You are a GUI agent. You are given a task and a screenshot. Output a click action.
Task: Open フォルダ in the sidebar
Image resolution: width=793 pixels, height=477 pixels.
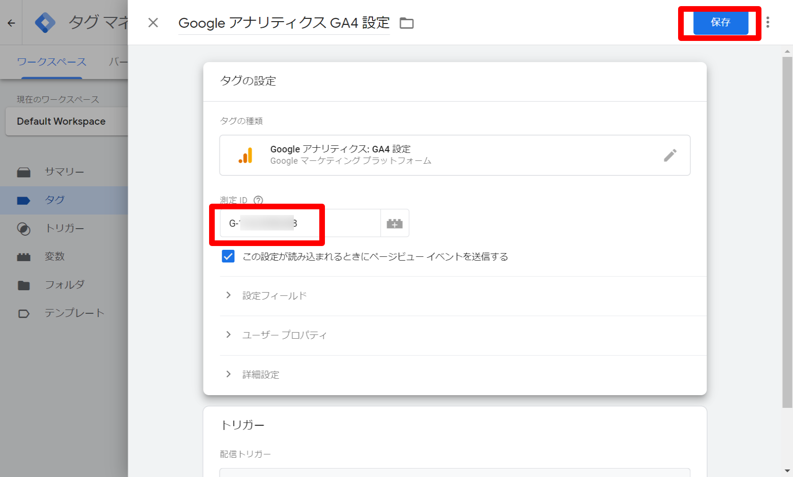pos(64,285)
